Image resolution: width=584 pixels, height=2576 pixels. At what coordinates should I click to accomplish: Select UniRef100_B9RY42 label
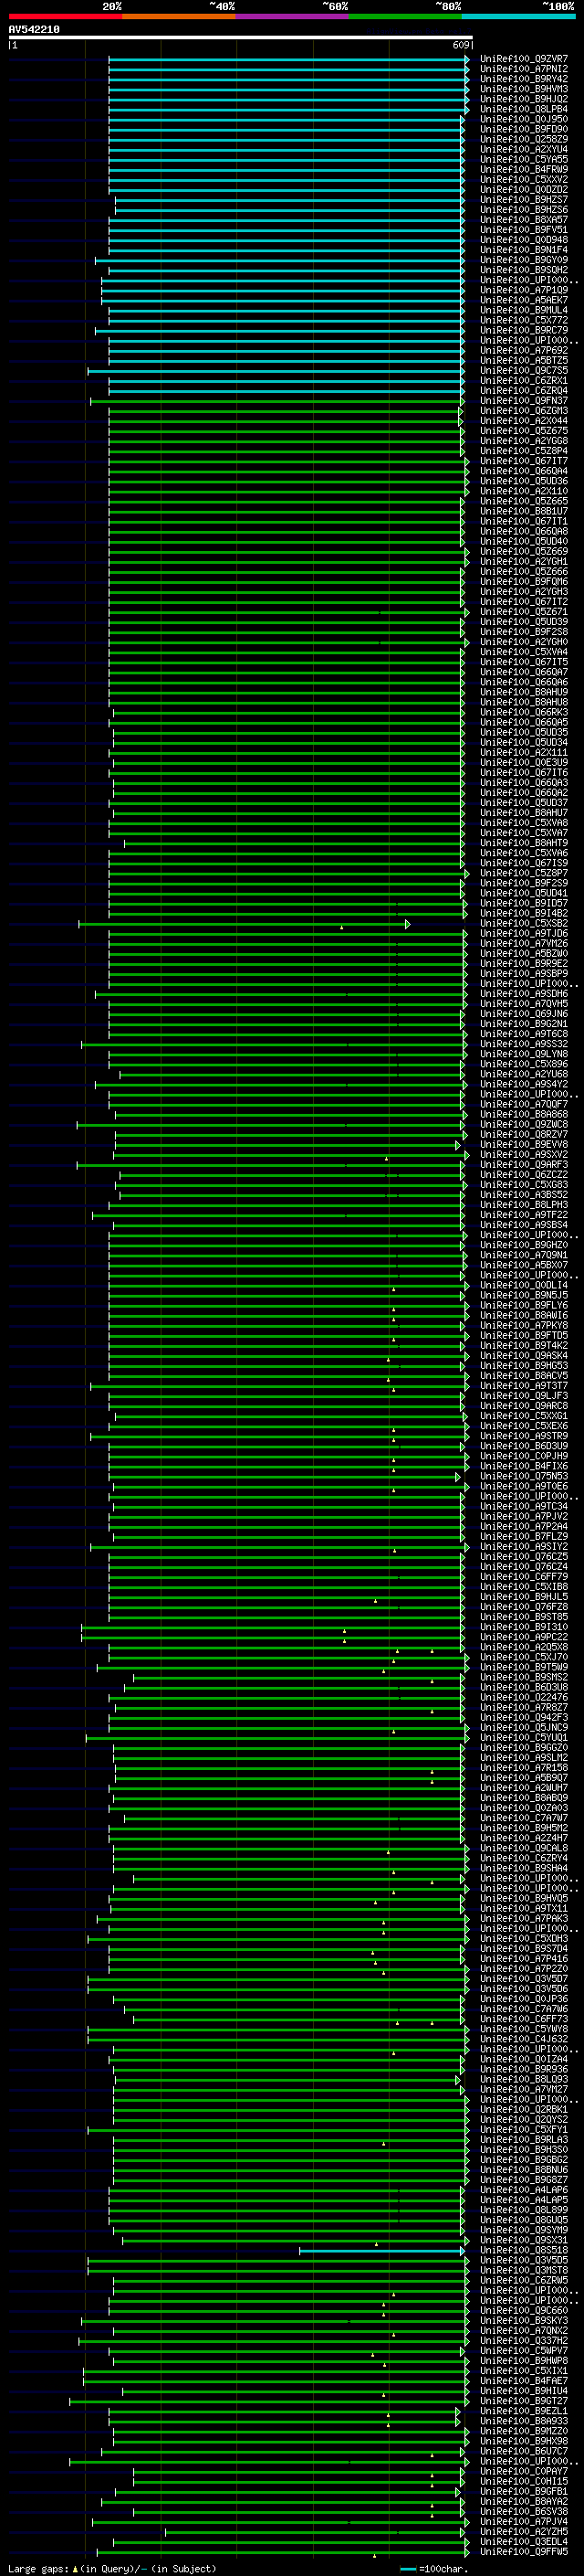click(524, 79)
